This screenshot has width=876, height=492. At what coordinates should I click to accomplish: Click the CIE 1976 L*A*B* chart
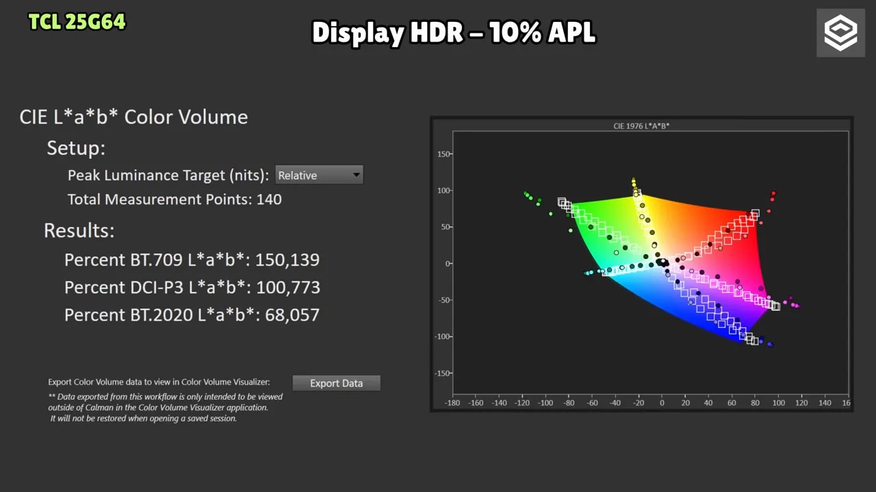[641, 264]
